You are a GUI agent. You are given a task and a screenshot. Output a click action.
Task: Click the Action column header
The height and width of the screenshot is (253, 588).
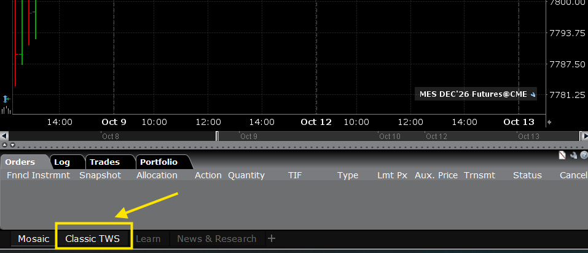208,175
